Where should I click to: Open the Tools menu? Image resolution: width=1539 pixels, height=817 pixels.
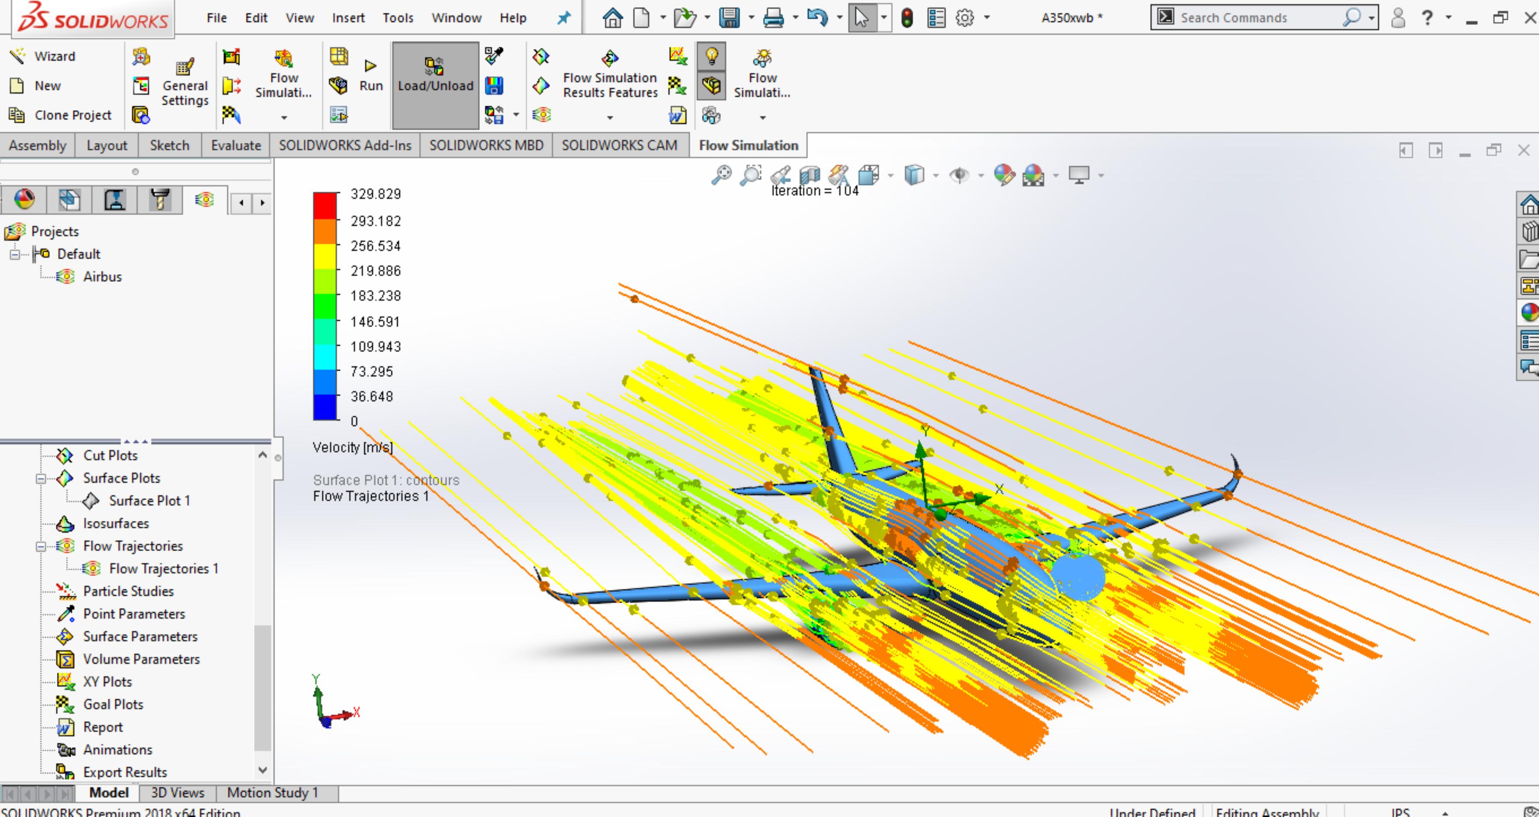(x=398, y=18)
